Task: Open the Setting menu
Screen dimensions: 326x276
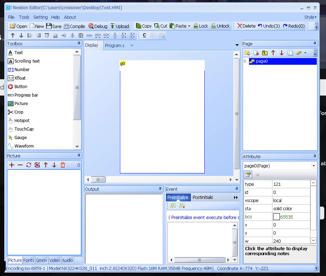Action: 40,17
